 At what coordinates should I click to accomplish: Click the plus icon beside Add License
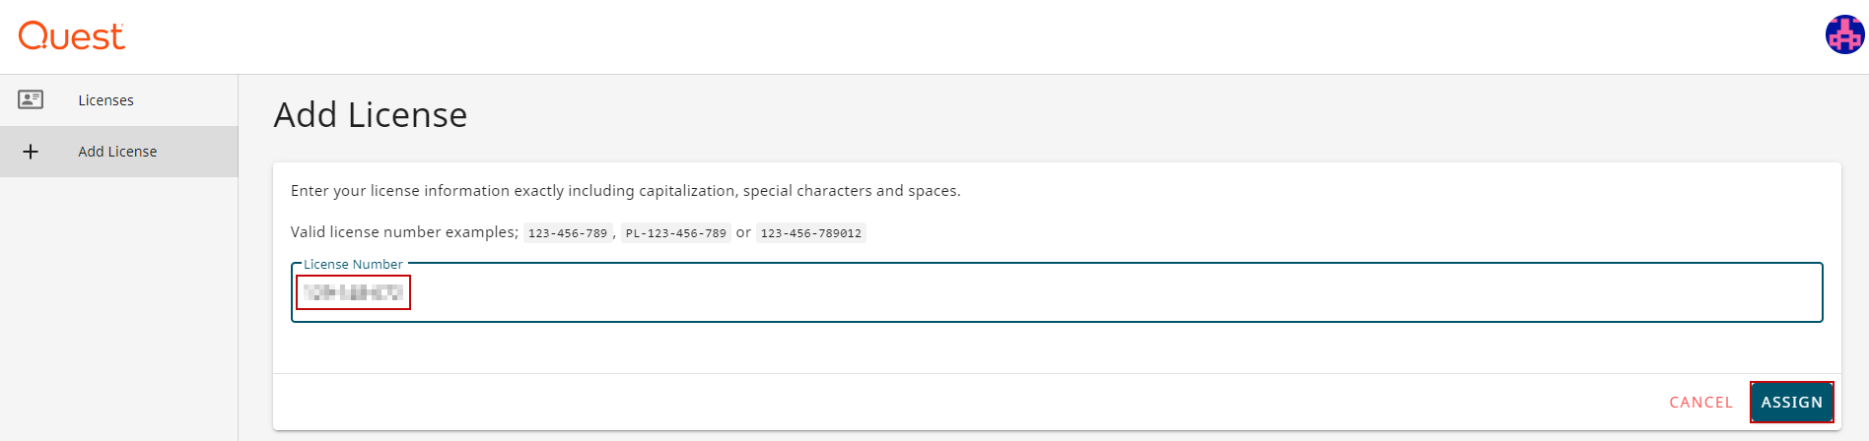pyautogui.click(x=31, y=152)
